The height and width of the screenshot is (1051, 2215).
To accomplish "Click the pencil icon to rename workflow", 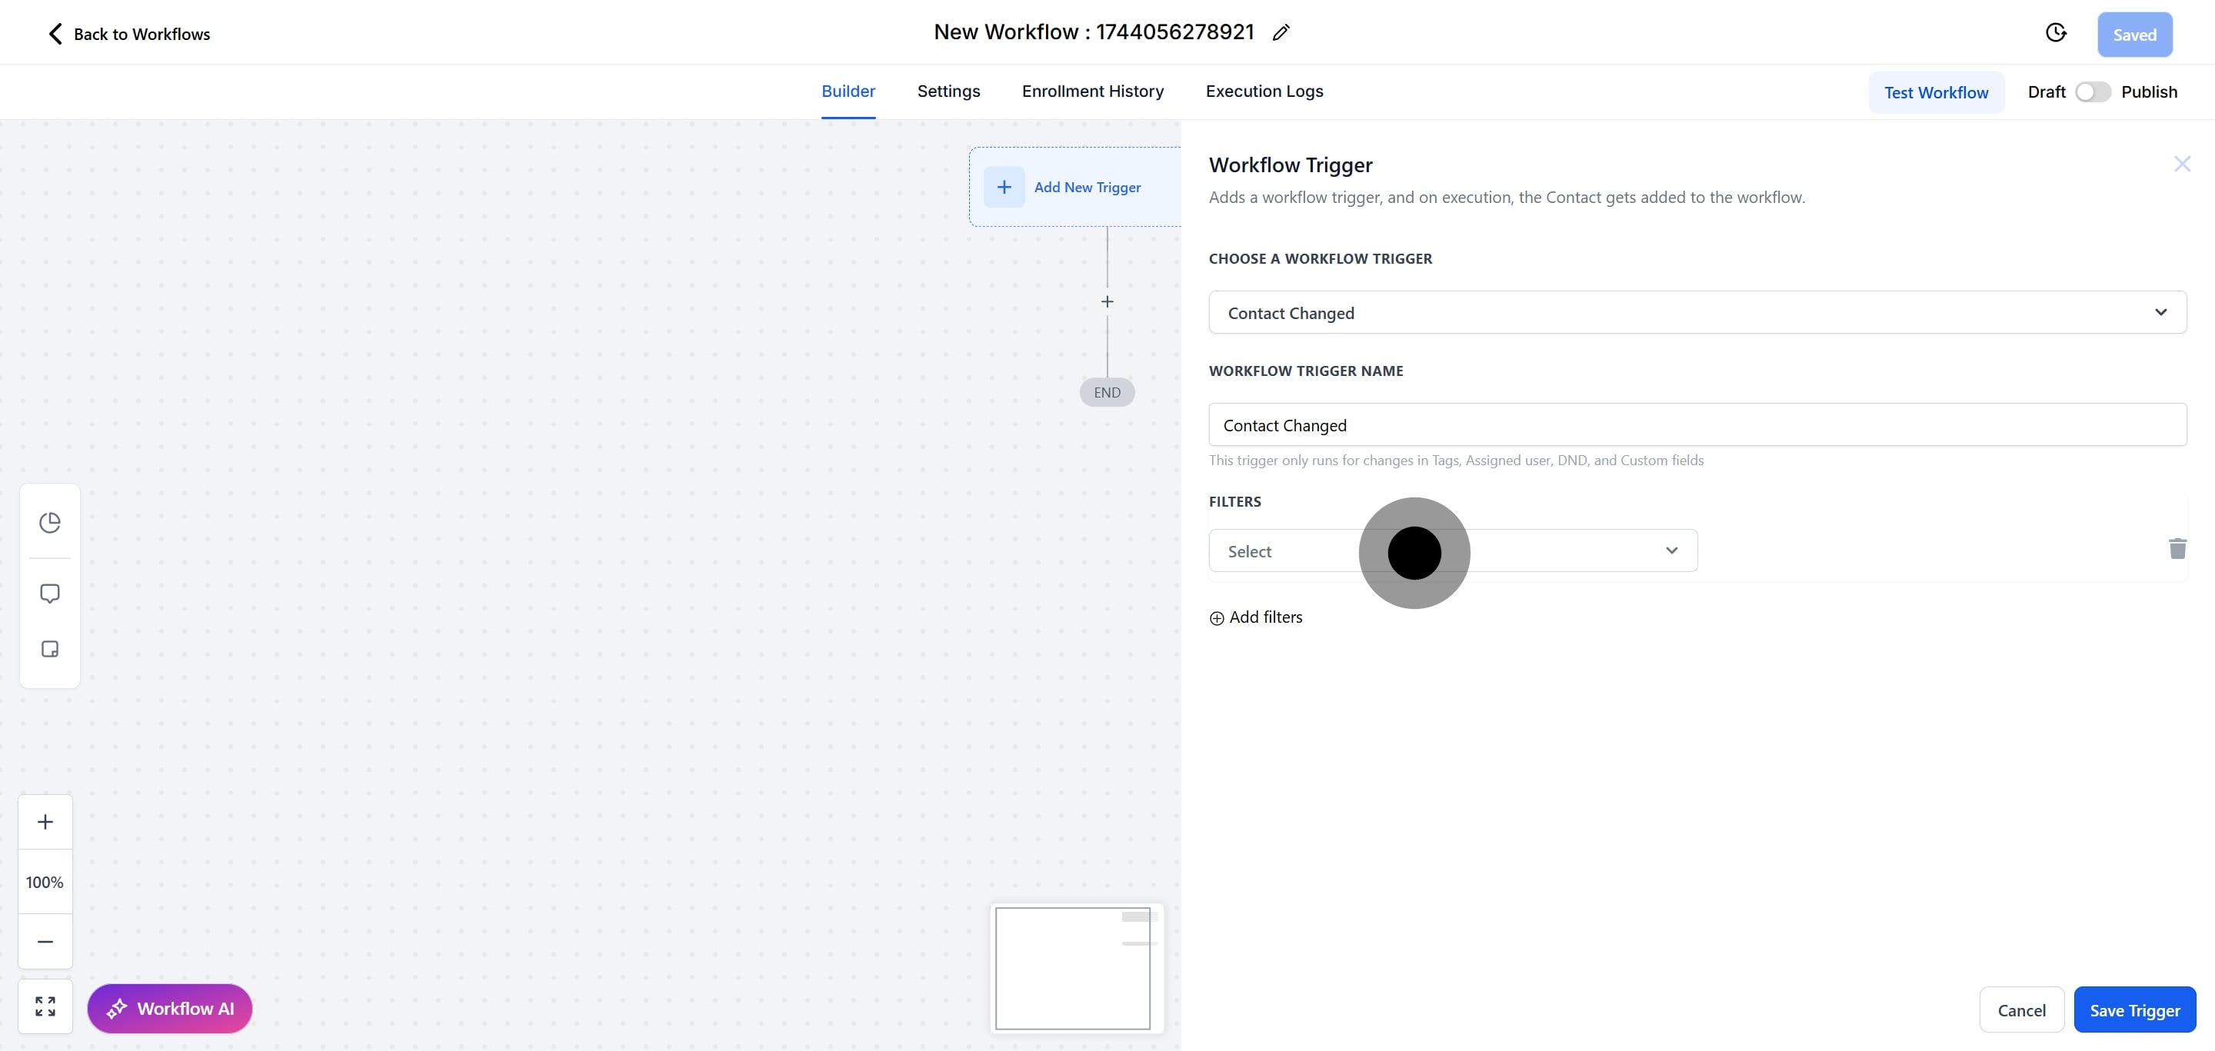I will point(1281,32).
